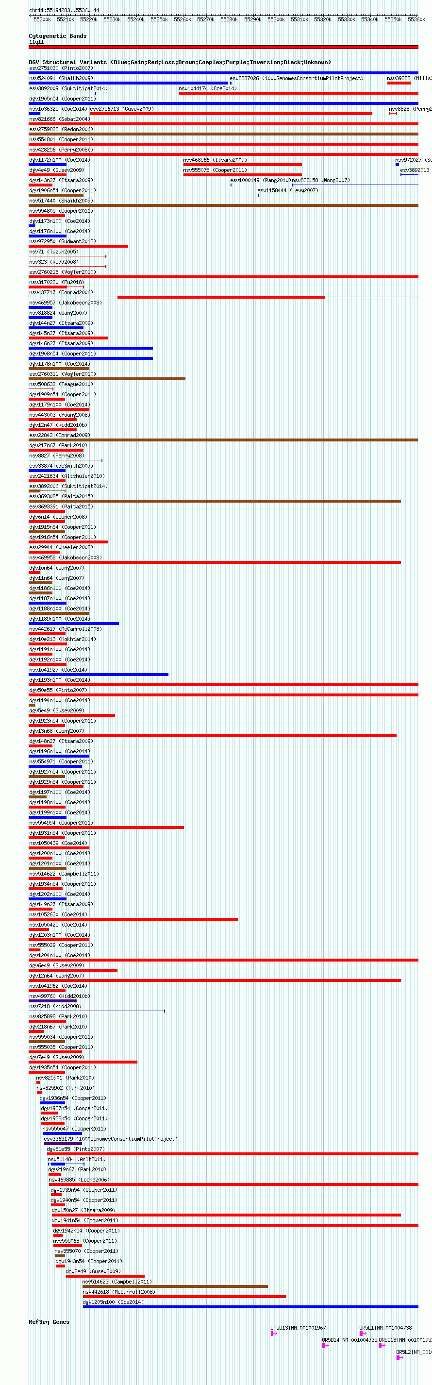Open variant esv29944 (Wheeler2008)
Image resolution: width=432 pixels, height=1385 pixels.
tap(61, 548)
